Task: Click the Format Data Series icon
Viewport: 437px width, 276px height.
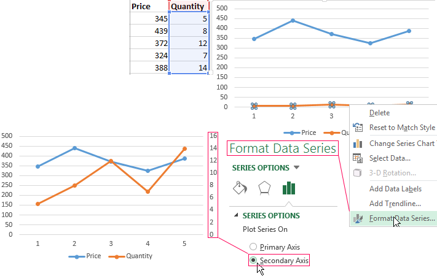Action: pos(358,218)
